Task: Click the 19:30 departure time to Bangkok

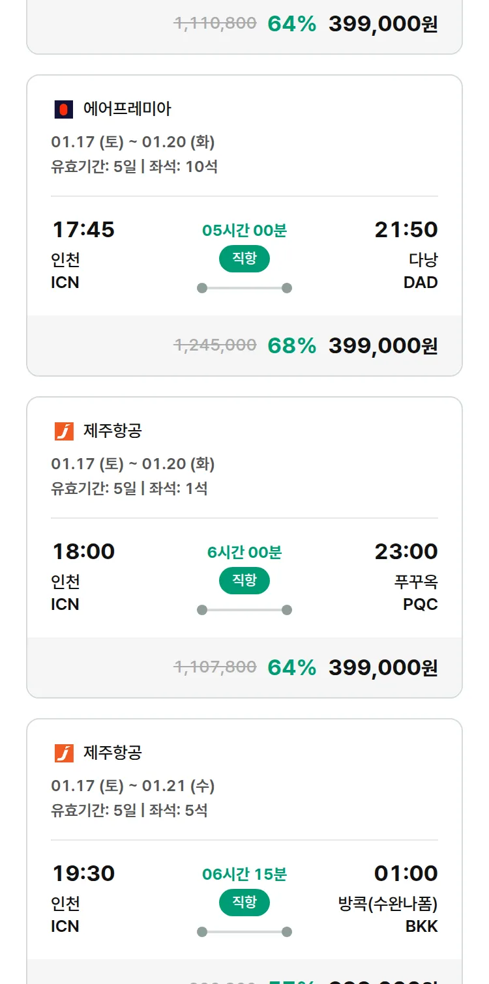Action: [x=83, y=873]
